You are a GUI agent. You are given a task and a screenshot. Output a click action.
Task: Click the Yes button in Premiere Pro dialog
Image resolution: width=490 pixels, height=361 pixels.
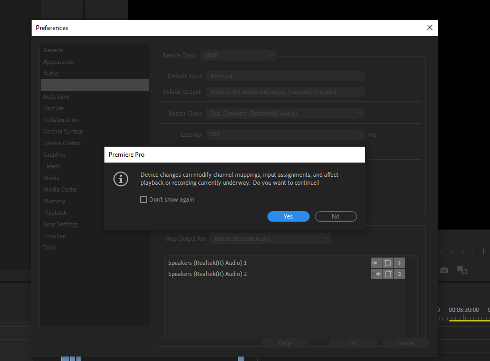pos(288,216)
